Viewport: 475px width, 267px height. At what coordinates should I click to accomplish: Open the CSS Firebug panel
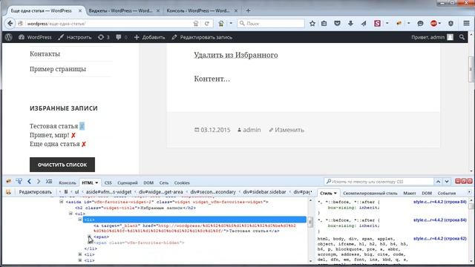[108, 182]
